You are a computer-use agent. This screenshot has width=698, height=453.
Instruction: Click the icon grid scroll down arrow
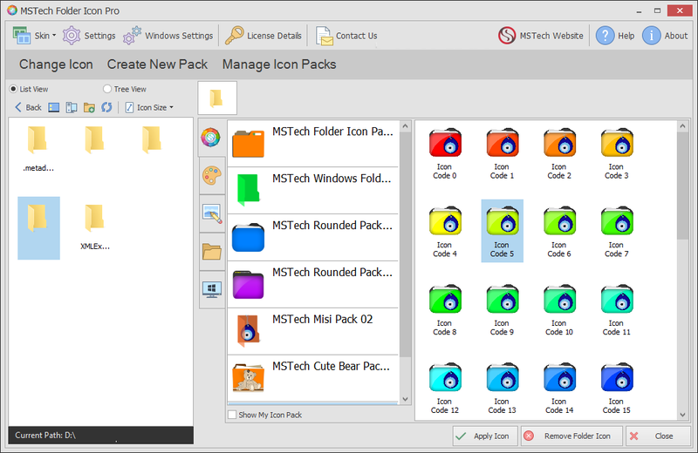pos(683,415)
